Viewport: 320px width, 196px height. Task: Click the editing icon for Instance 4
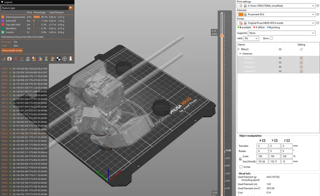coord(301,71)
